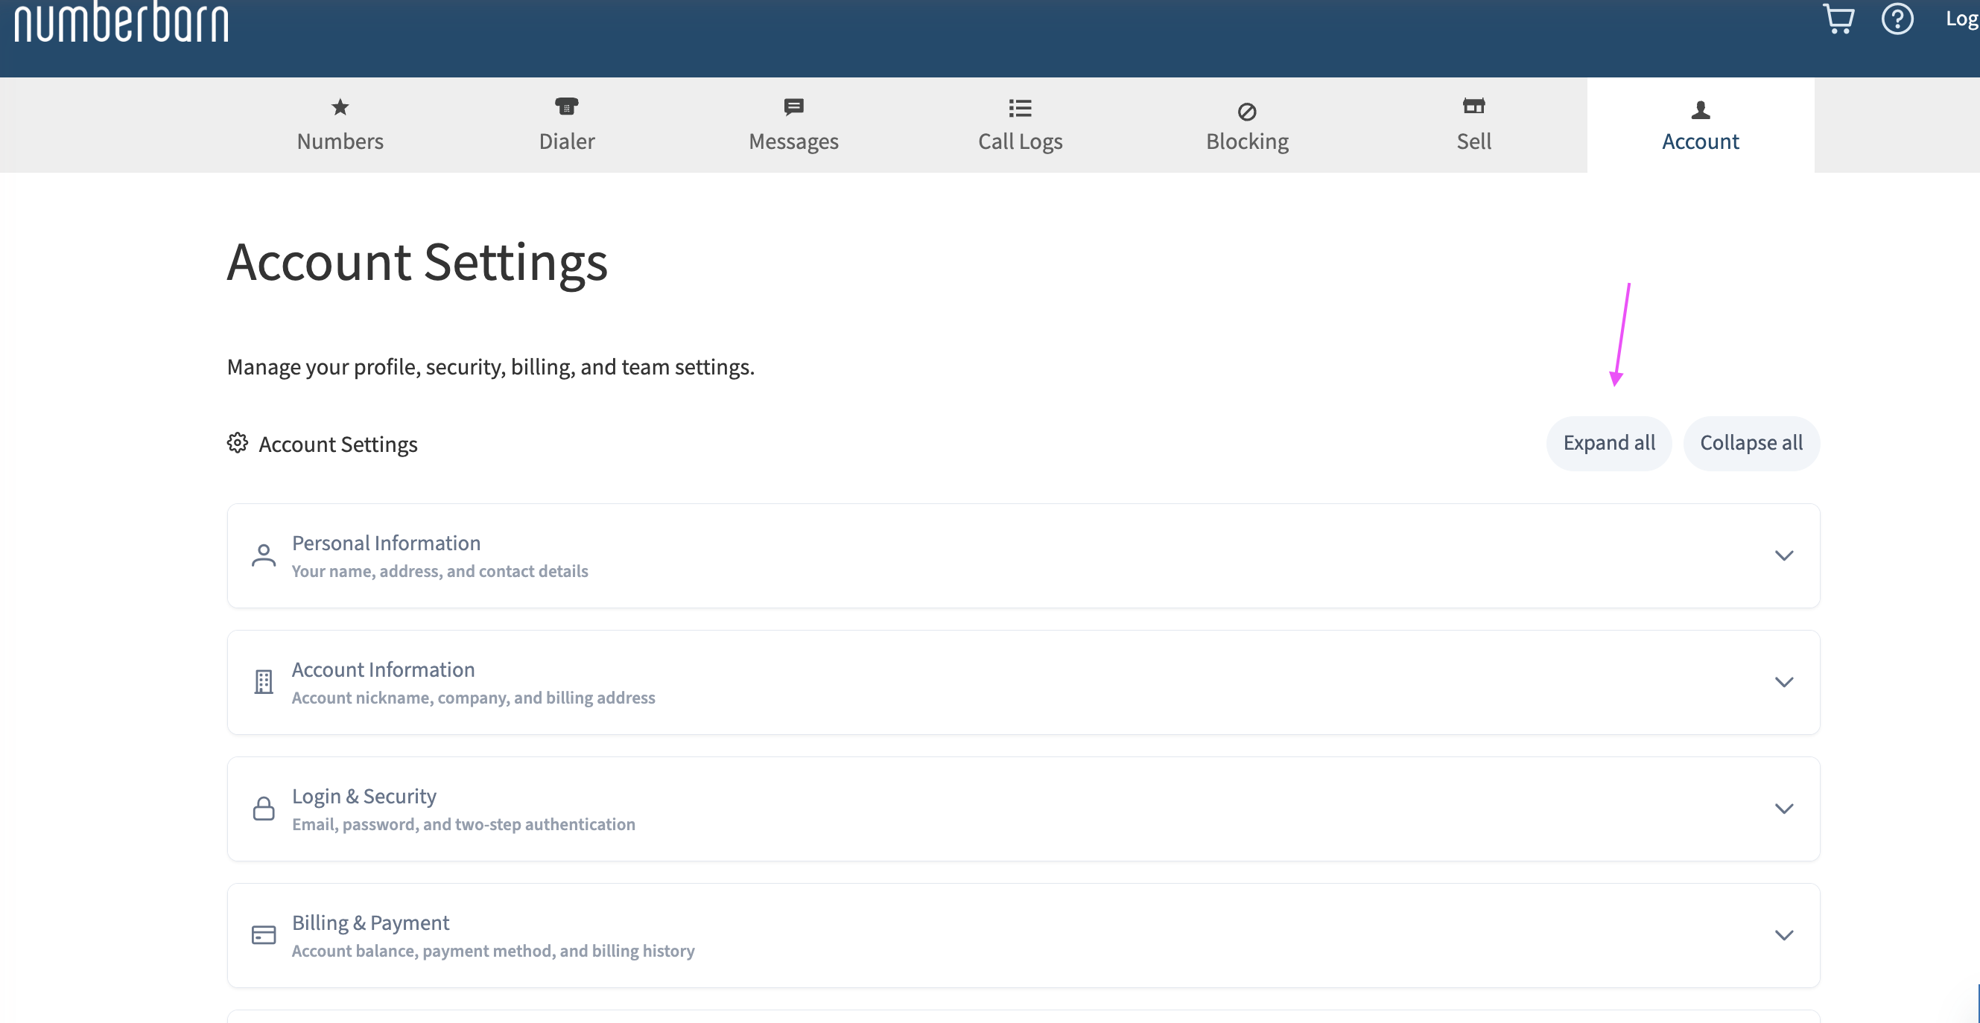Expand Account Information with its chevron

click(x=1783, y=682)
